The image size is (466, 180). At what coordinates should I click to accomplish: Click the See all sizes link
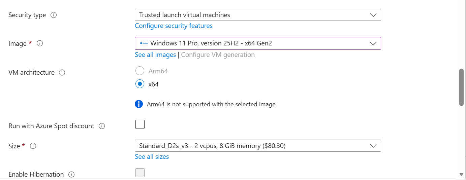(x=152, y=157)
